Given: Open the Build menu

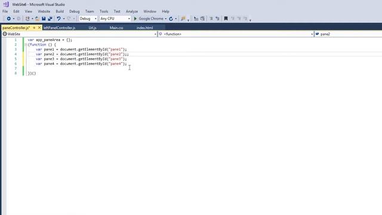Looking at the screenshot, I should tap(60, 11).
